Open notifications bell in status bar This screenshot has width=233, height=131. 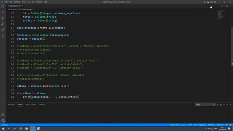(230, 125)
